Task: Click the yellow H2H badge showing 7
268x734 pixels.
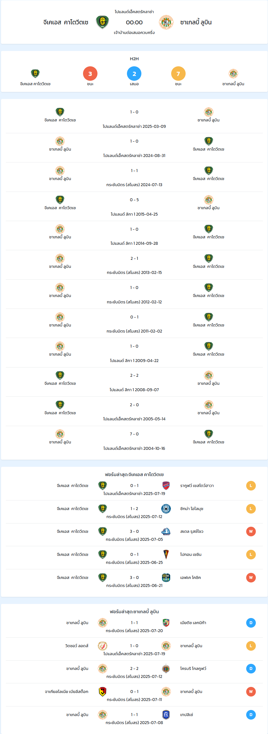Action: coord(178,74)
